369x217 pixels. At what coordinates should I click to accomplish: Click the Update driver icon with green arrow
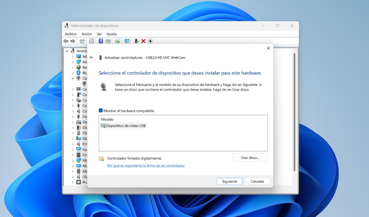click(137, 41)
